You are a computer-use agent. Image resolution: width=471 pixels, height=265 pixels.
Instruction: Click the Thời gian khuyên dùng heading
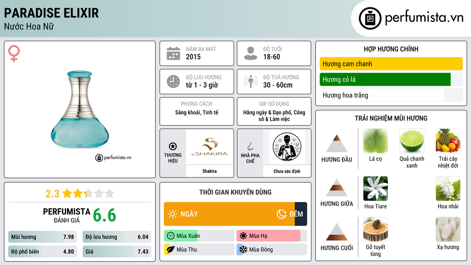coord(235,192)
